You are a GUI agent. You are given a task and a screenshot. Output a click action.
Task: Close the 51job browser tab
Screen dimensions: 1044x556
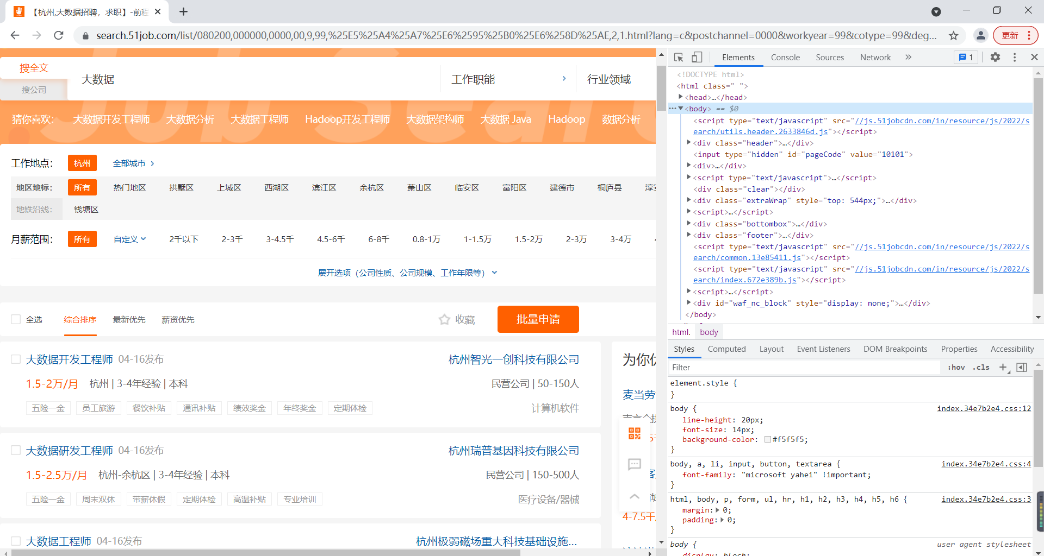click(x=158, y=11)
